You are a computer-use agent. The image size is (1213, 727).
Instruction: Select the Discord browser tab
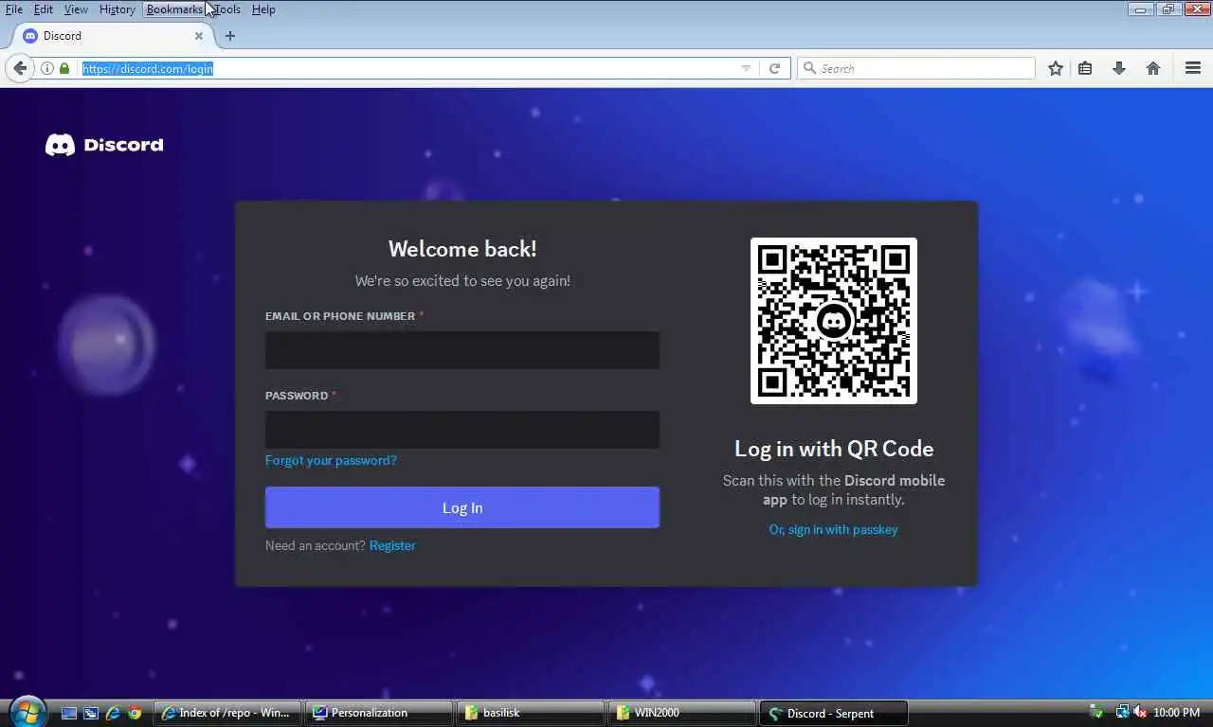(x=112, y=36)
